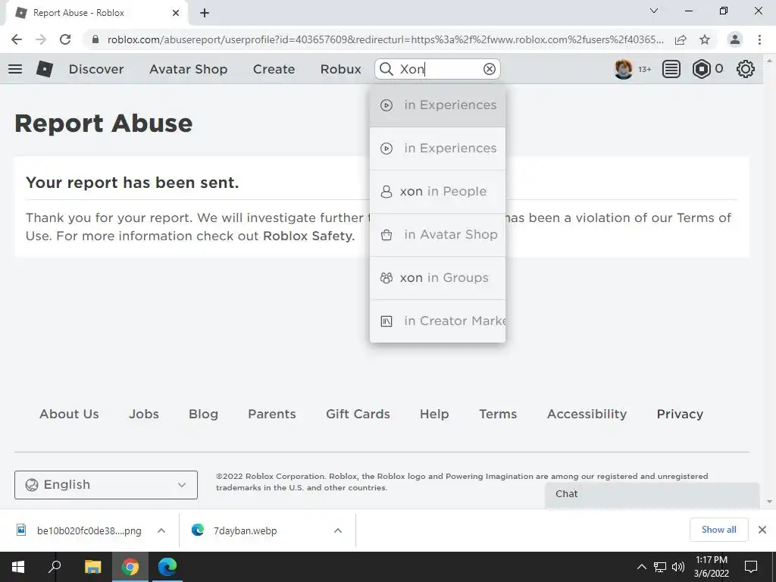776x582 pixels.
Task: Expand options for 7dayban.webp download
Action: pyautogui.click(x=338, y=530)
